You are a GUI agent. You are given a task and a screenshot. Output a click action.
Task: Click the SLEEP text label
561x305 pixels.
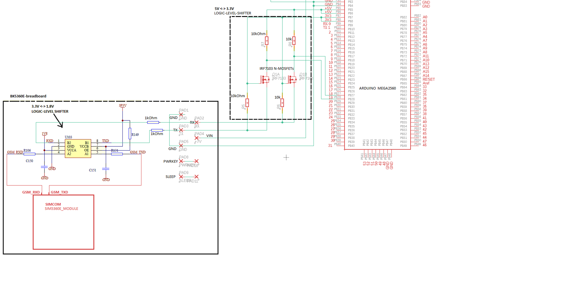coord(171,177)
